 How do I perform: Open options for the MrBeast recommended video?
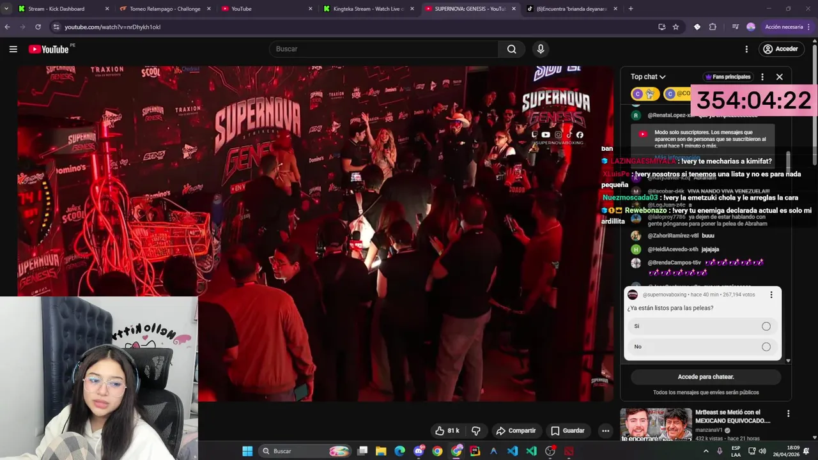coord(788,413)
